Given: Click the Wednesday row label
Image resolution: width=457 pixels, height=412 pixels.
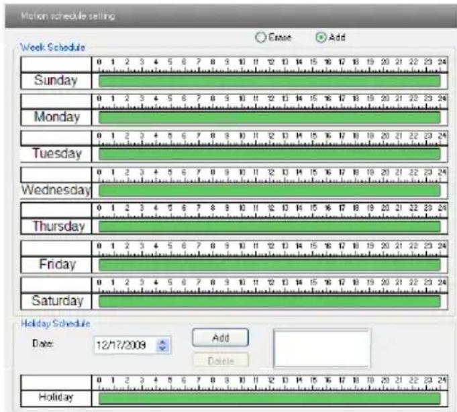Looking at the screenshot, I should click(56, 190).
